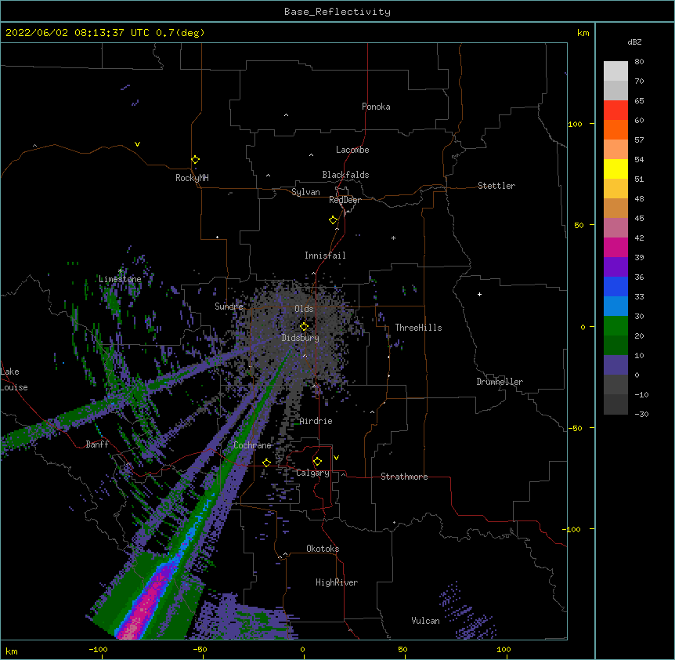Click the yellow marker east of Cochrane
The width and height of the screenshot is (675, 660).
(x=266, y=462)
